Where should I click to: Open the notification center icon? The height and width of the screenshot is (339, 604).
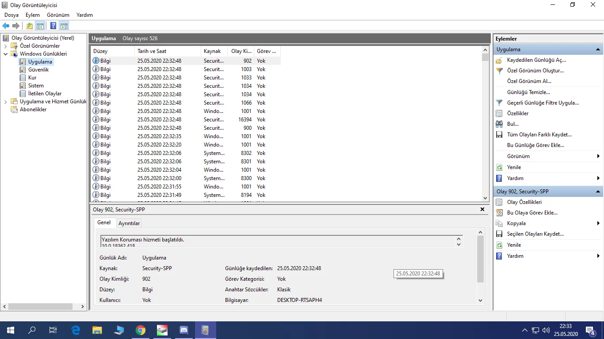click(x=590, y=330)
